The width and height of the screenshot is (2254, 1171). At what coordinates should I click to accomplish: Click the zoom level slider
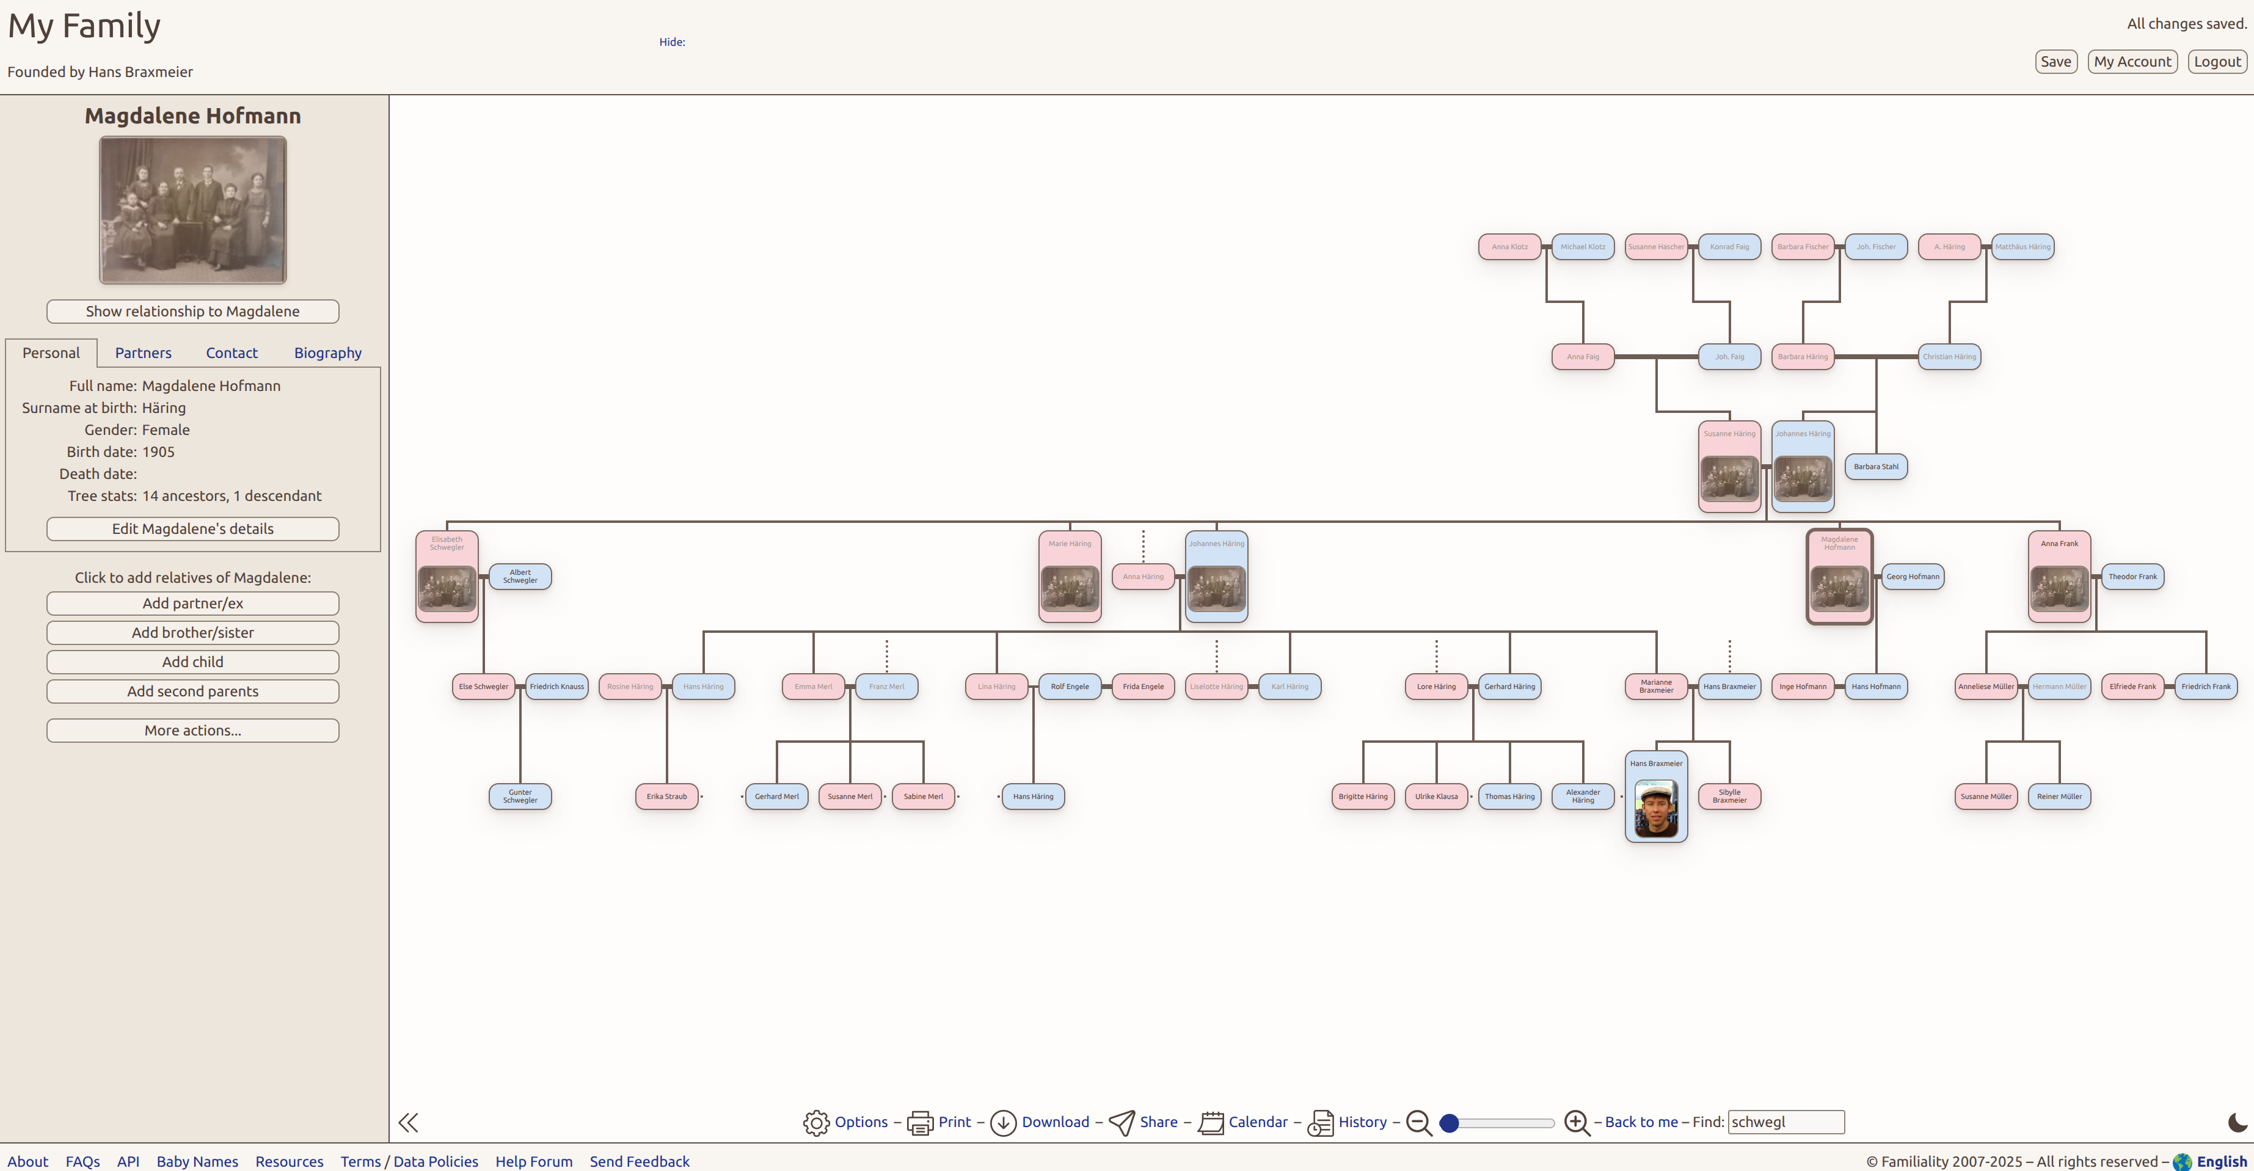point(1499,1123)
